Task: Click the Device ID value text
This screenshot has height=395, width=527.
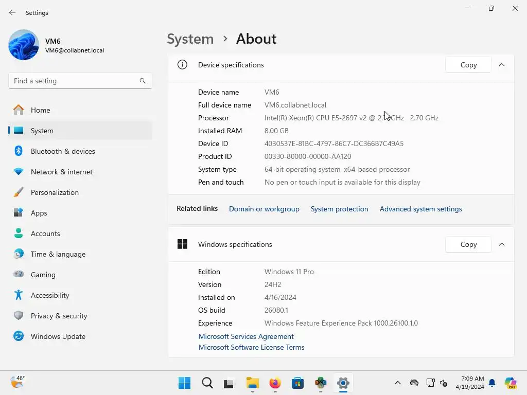Action: [334, 144]
